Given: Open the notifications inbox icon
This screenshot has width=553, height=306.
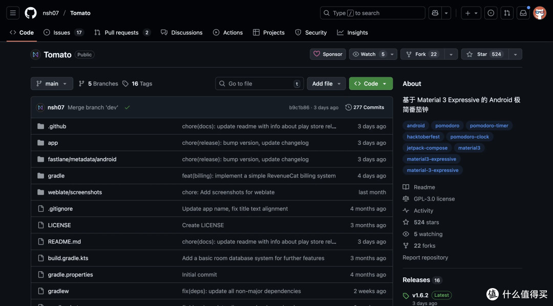Looking at the screenshot, I should pos(523,13).
